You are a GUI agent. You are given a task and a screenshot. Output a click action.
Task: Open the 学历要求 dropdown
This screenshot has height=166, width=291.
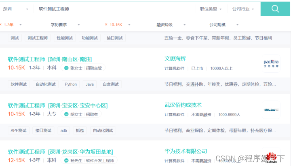pos(65,25)
